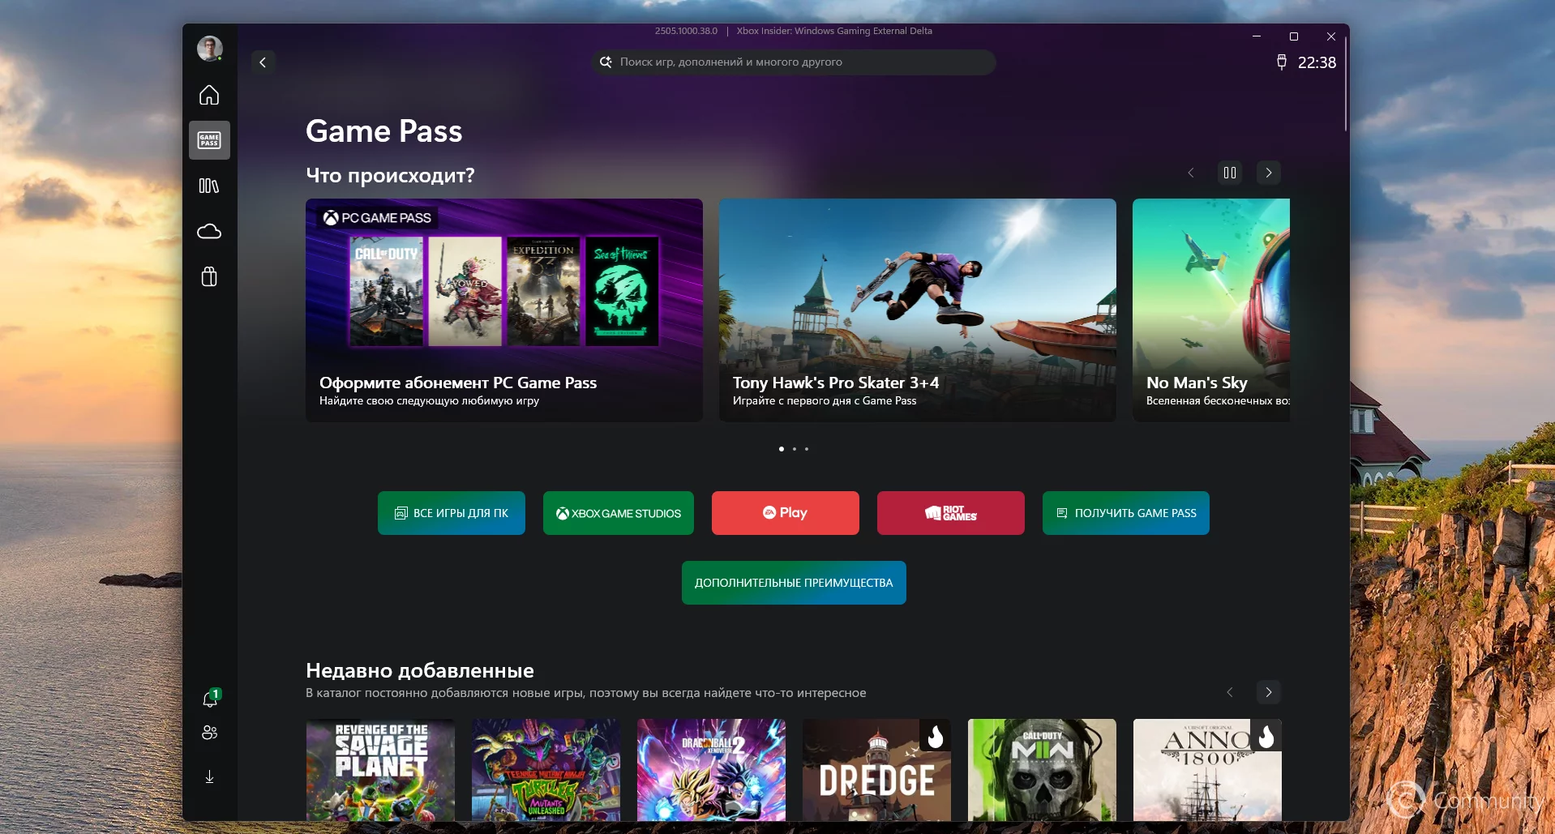Select second carousel page dot
The height and width of the screenshot is (834, 1555).
tap(795, 449)
